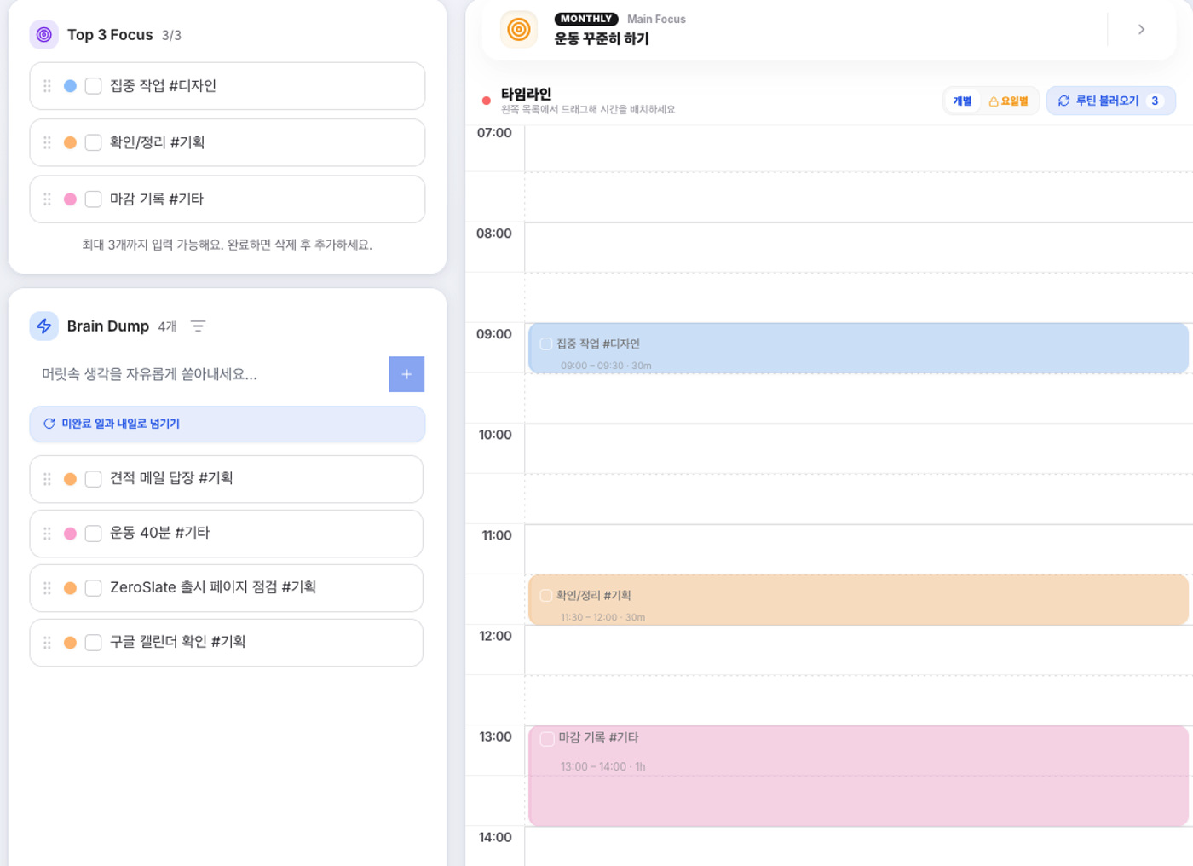Click the Brain Dump lightning icon
Viewport: 1193px width, 866px height.
(x=44, y=326)
